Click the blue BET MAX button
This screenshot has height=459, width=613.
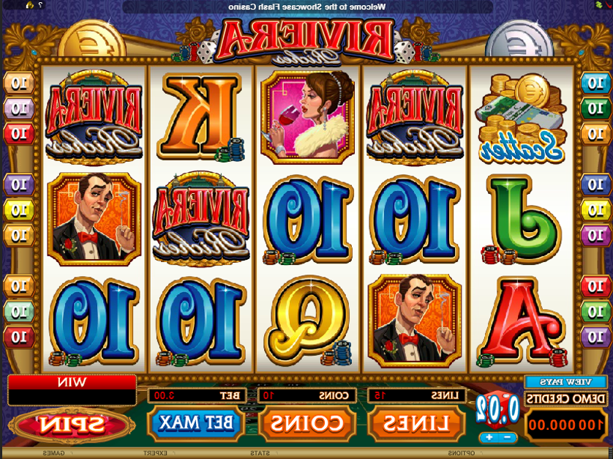coord(197,422)
